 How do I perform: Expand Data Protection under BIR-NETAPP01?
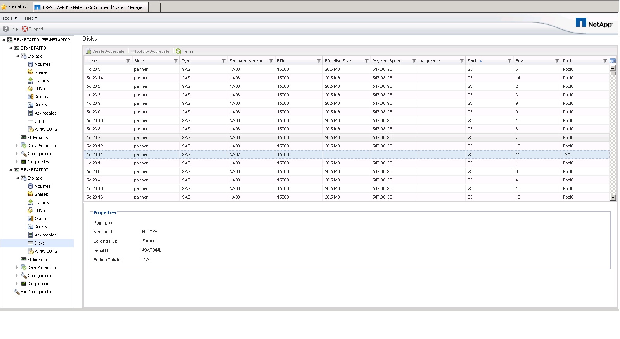pos(17,146)
